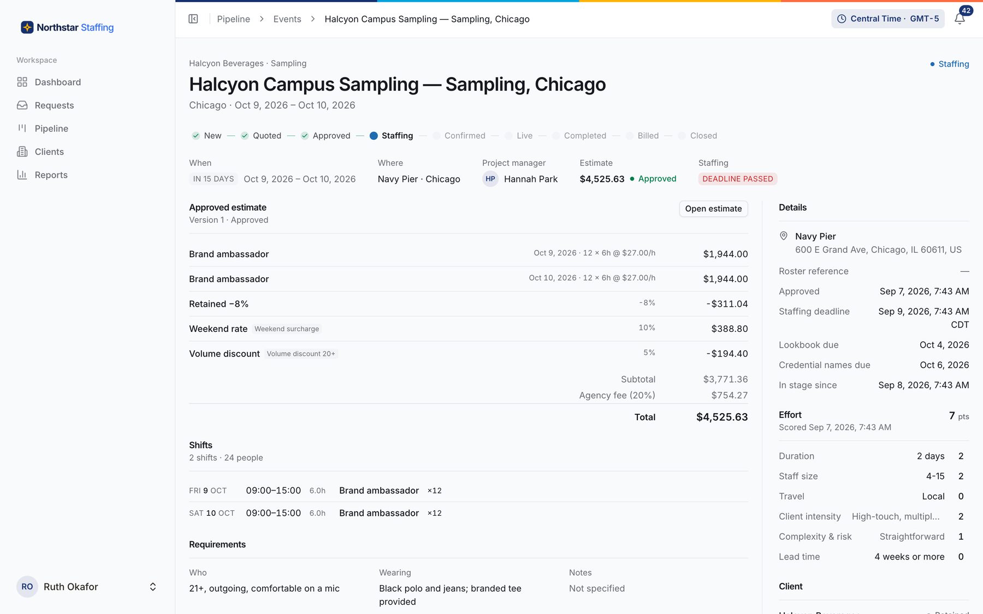Click the Dashboard grid icon
Viewport: 983px width, 614px height.
click(x=22, y=82)
